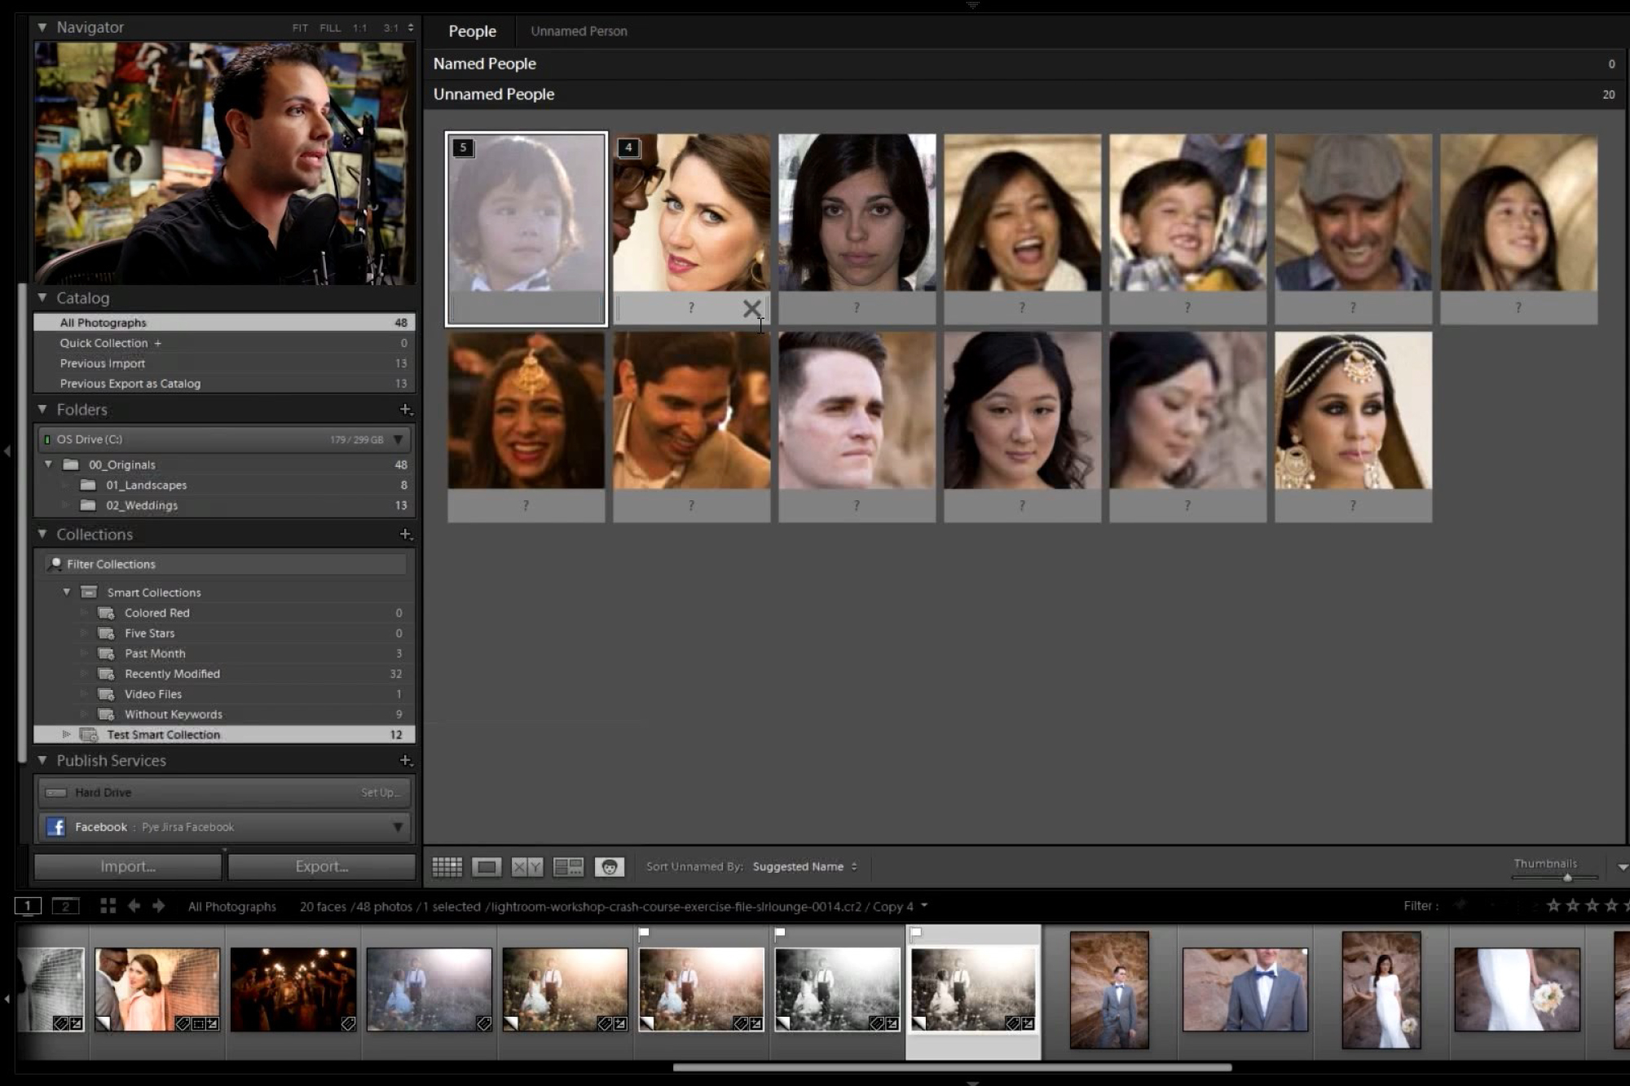1630x1086 pixels.
Task: Click the '4' stack count badge
Action: pos(628,147)
